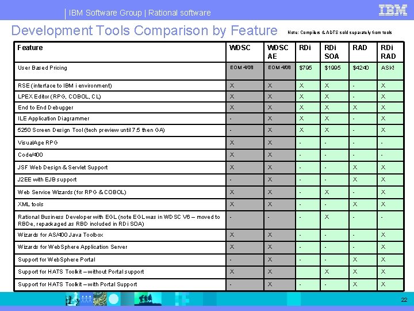Select 'Web Service Wizards (for RPG & COBOL)' label
Image resolution: width=414 pixels, height=311 pixels.
coord(72,192)
